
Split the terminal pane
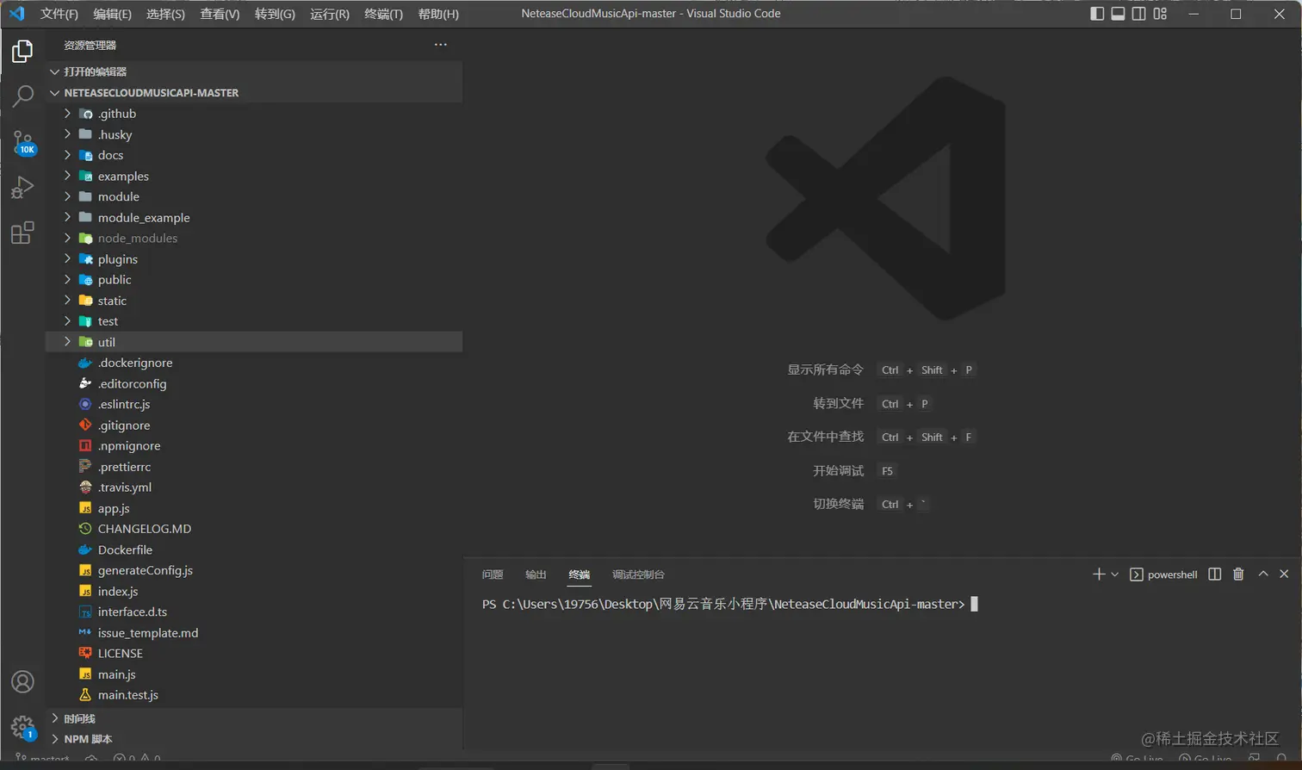[1214, 574]
